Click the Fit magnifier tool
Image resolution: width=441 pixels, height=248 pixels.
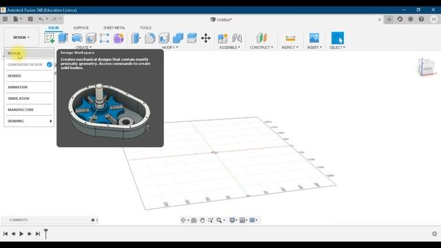tap(219, 220)
